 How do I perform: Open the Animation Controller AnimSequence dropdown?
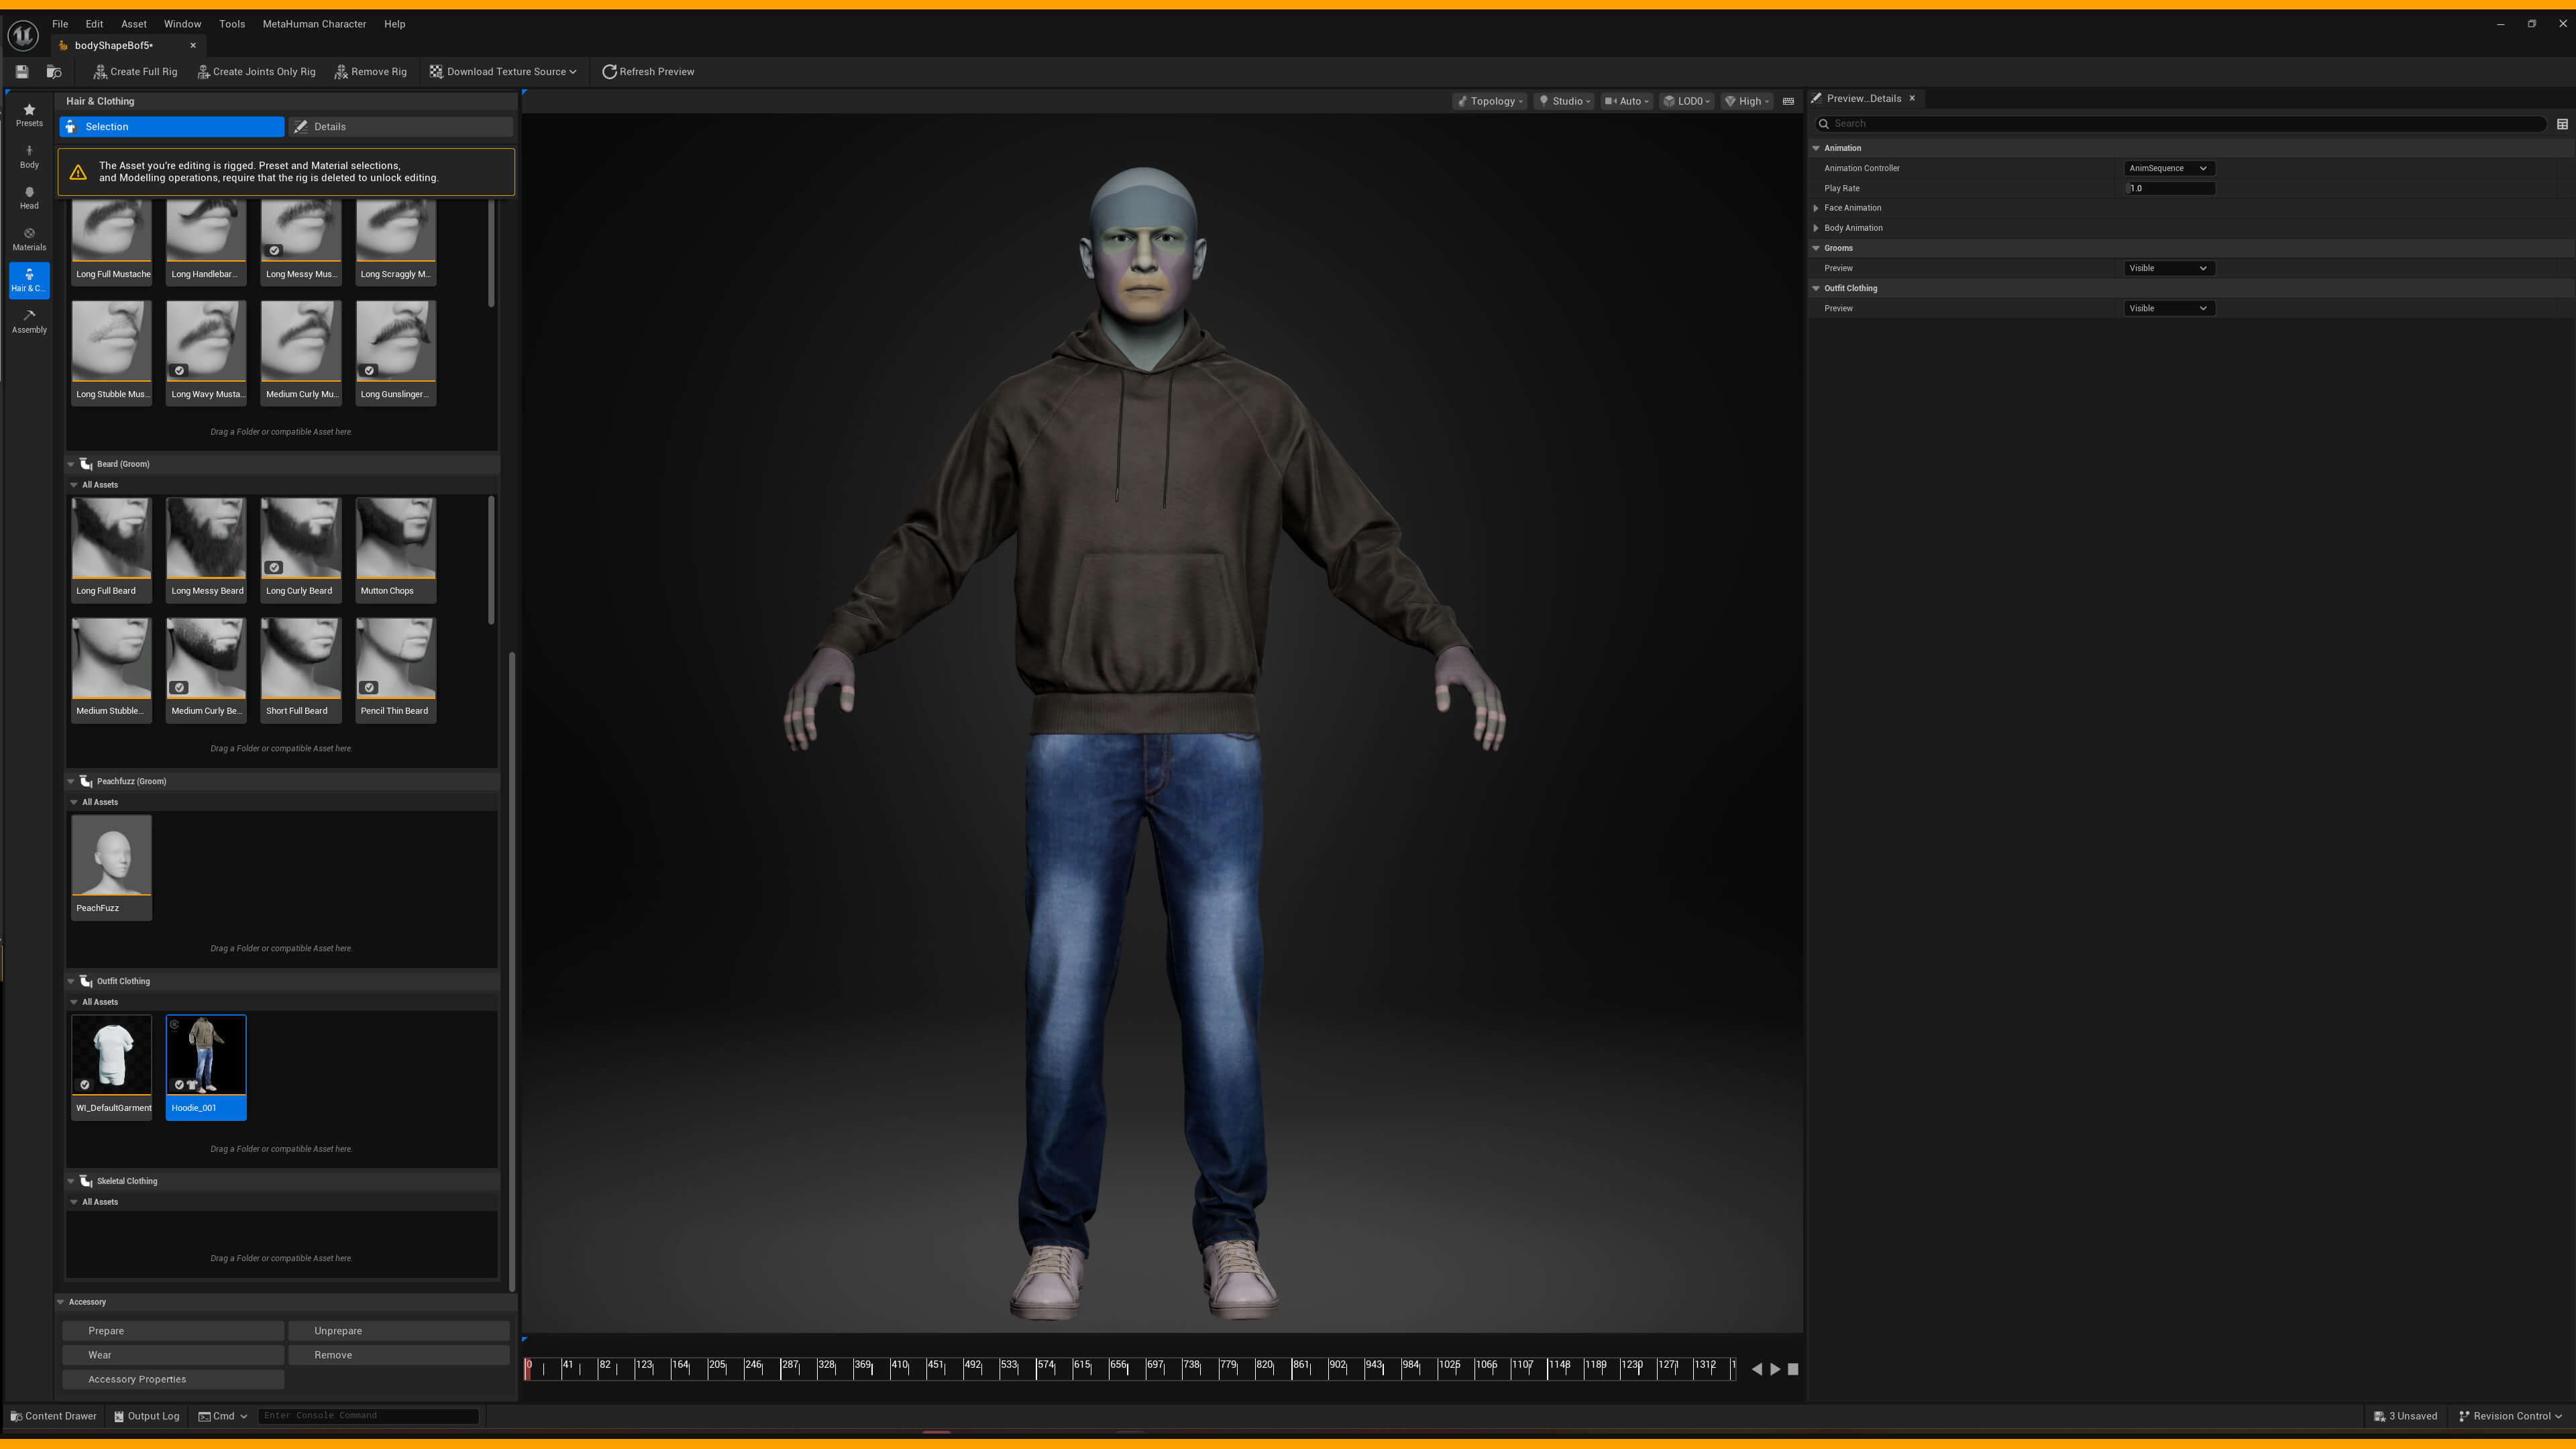point(2168,168)
